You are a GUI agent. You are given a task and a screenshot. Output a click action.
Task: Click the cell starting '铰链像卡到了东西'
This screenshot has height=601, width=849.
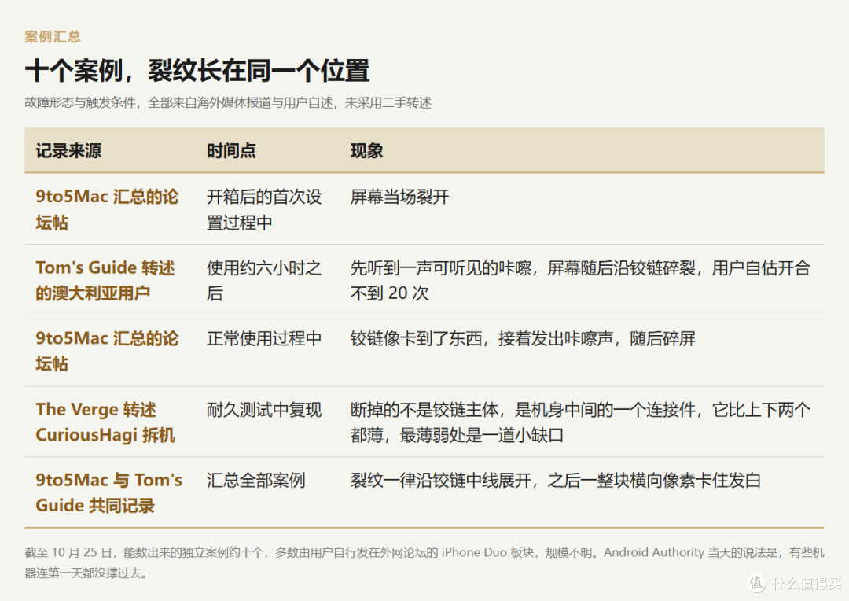coord(523,339)
